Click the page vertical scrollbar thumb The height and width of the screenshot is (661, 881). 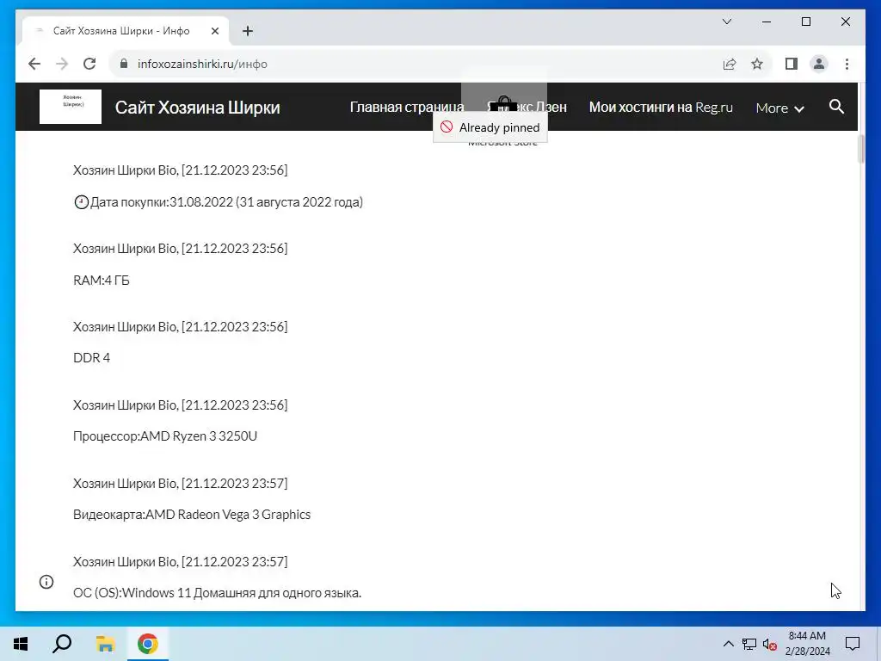coord(861,149)
